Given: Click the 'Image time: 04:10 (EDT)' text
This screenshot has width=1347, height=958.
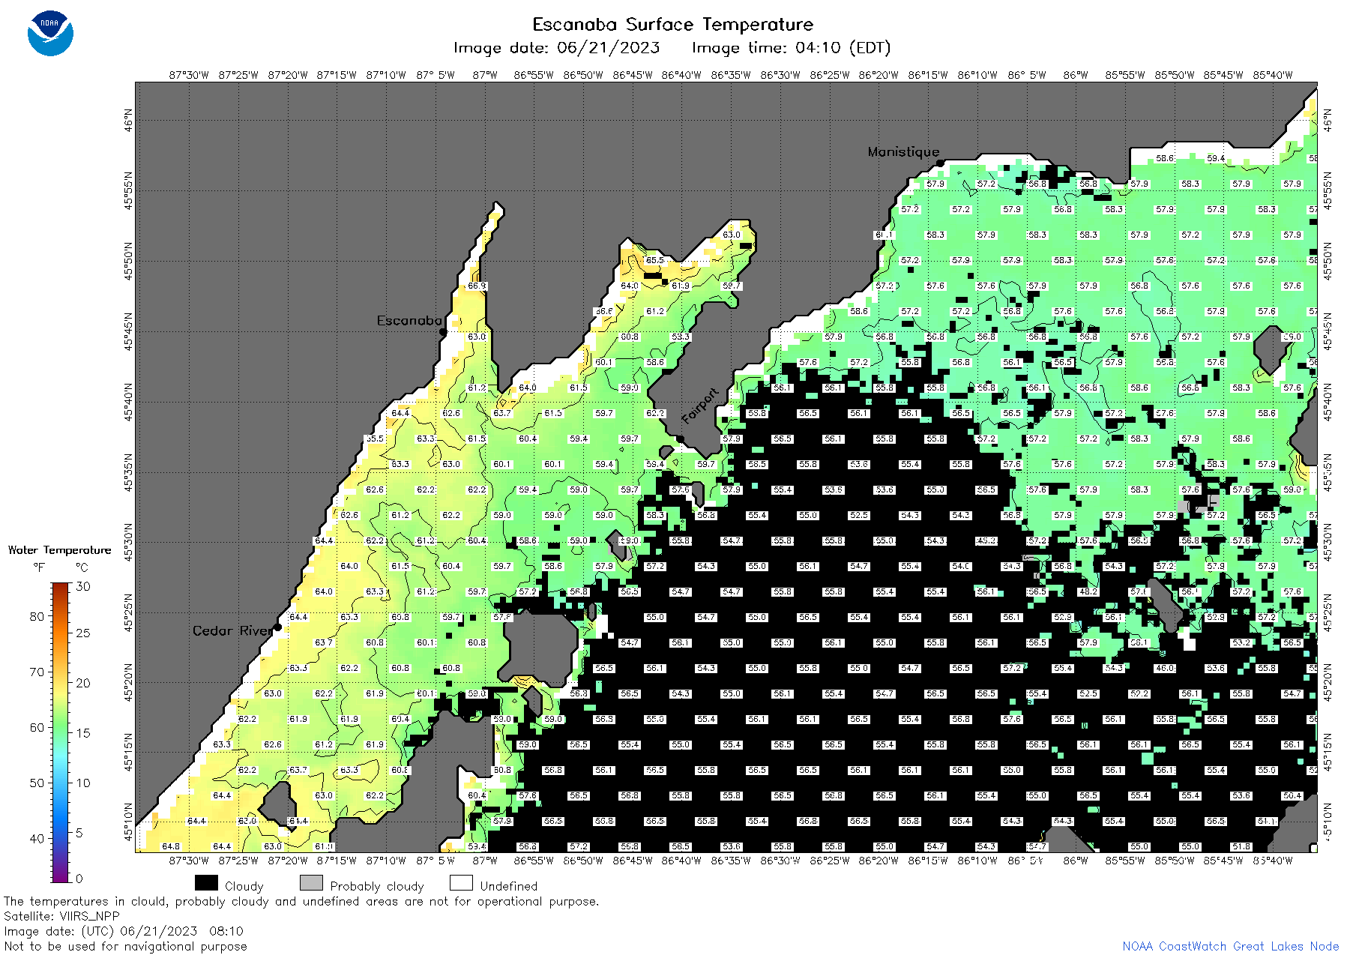Looking at the screenshot, I should [791, 48].
